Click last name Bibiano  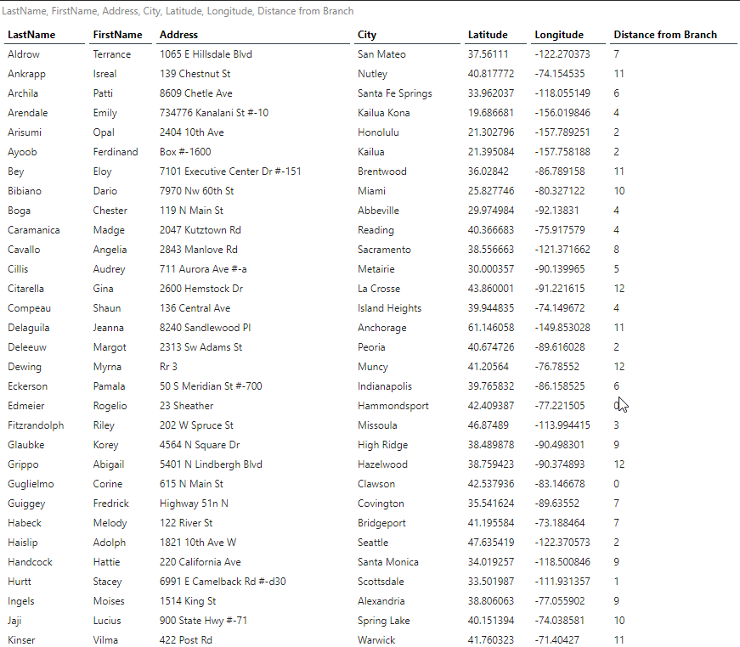click(25, 191)
